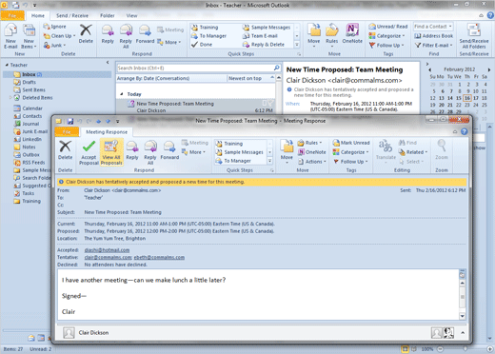Image resolution: width=495 pixels, height=354 pixels.
Task: Expand the people pane with the chevron
Action: [463, 333]
